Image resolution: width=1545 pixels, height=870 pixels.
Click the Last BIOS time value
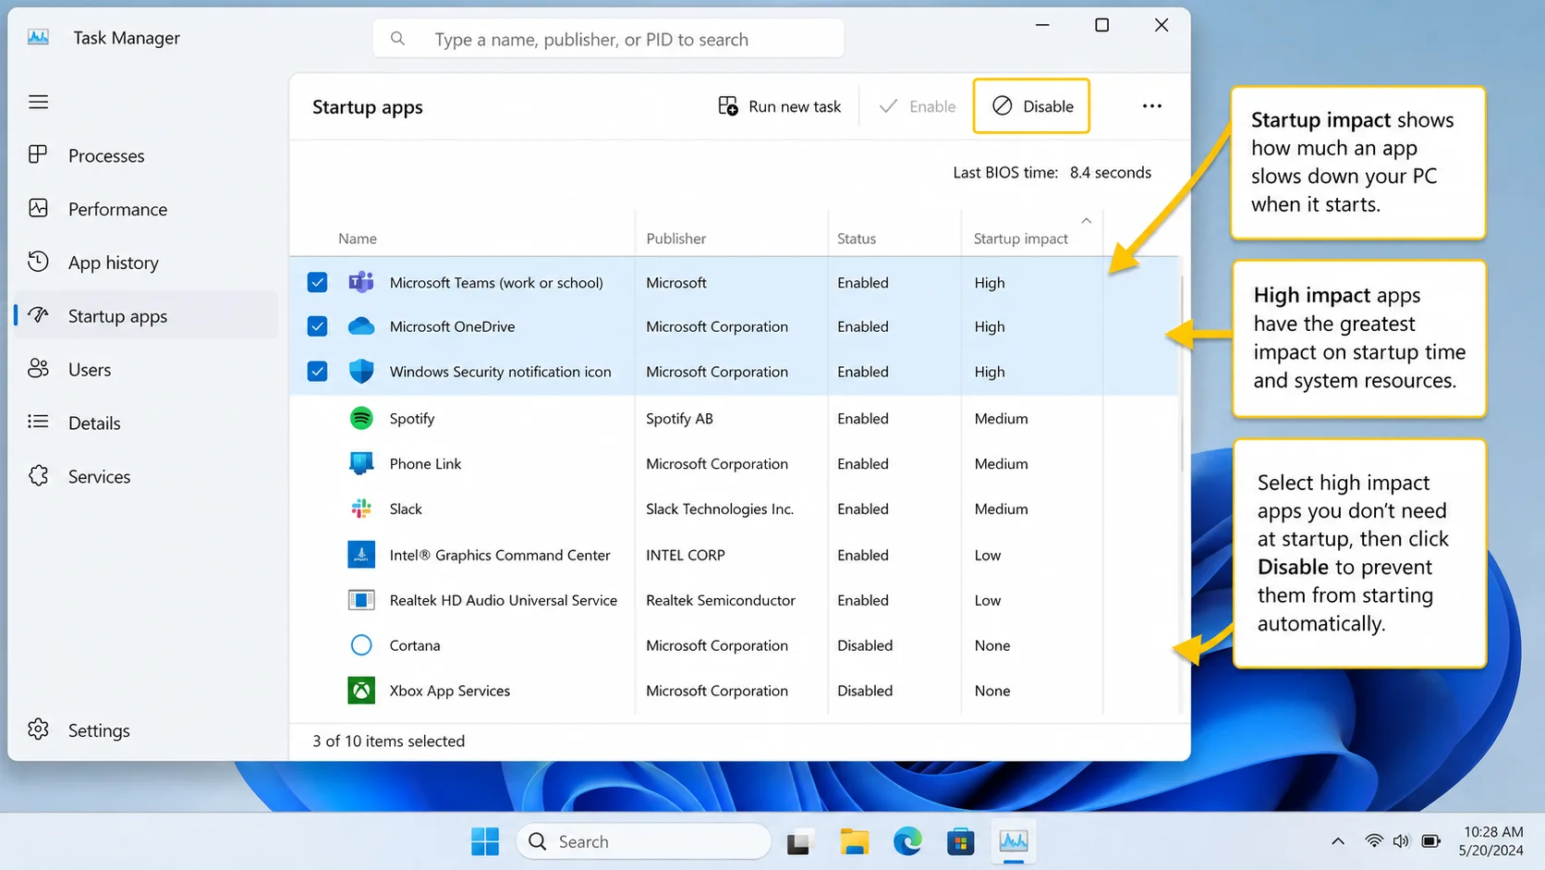click(1111, 172)
